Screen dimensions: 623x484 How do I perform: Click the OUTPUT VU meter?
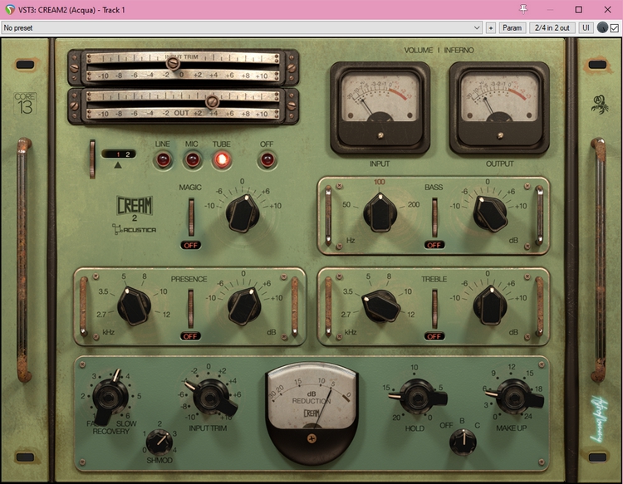point(499,108)
